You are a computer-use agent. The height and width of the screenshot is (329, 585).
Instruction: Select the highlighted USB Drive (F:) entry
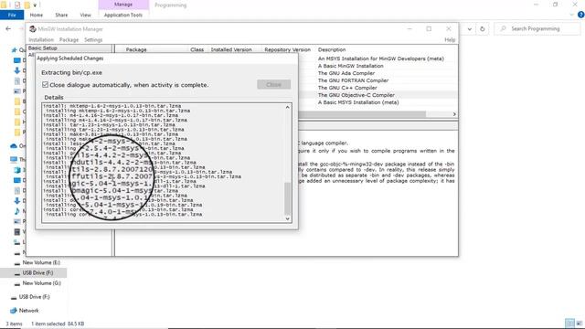tap(37, 273)
